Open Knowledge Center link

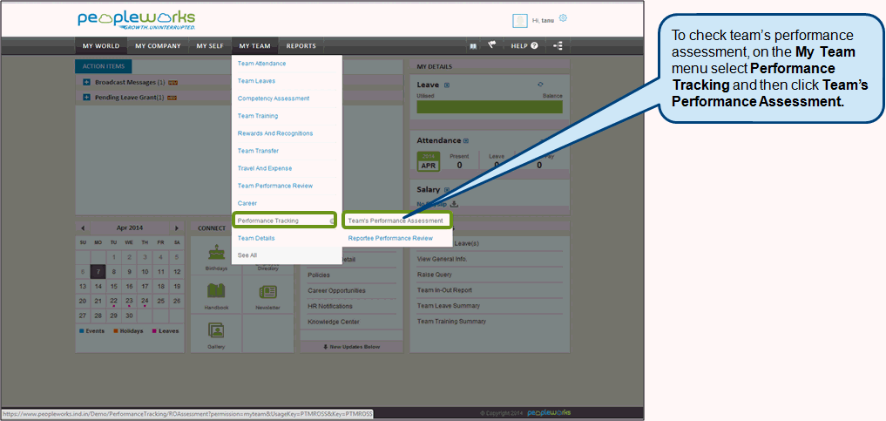point(334,323)
